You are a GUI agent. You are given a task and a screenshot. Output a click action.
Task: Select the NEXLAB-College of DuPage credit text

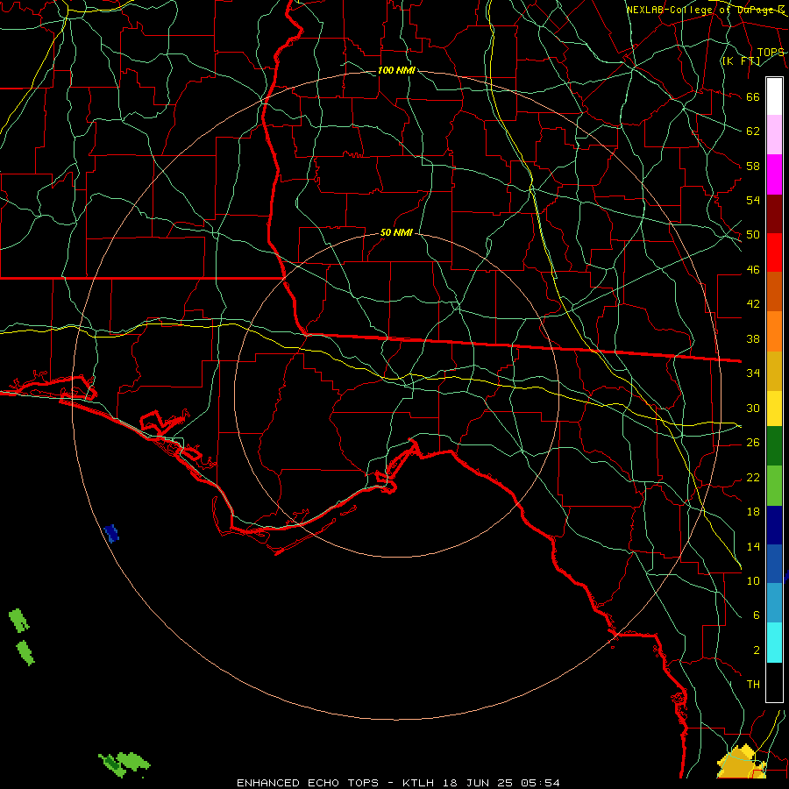tap(706, 10)
